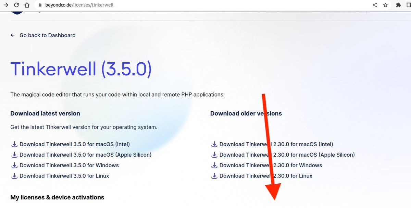Viewport: 411px width, 208px height.
Task: Click the left arrow beside Go back to Dashboard
Action: 13,35
